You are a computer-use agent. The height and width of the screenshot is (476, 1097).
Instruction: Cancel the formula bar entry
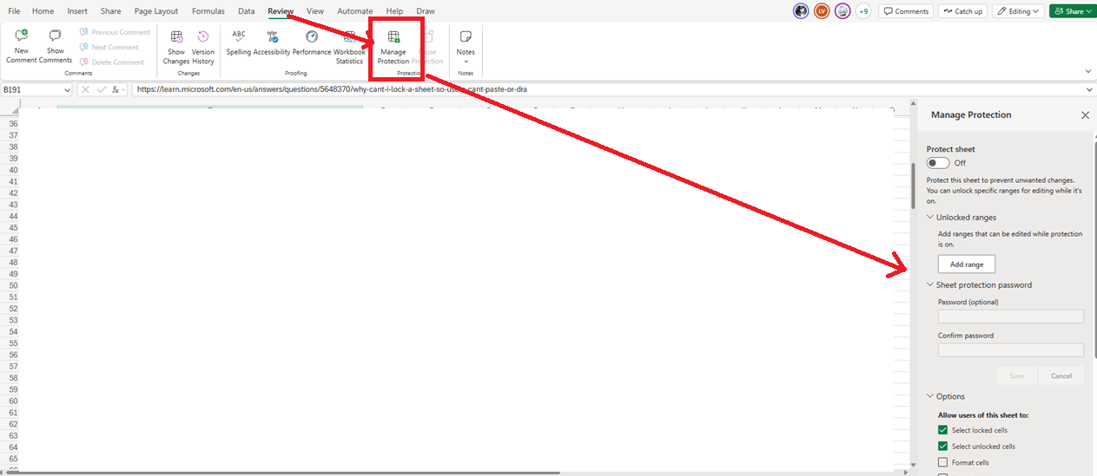point(85,89)
